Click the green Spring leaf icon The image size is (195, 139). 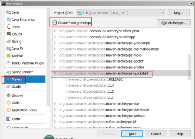(8, 41)
